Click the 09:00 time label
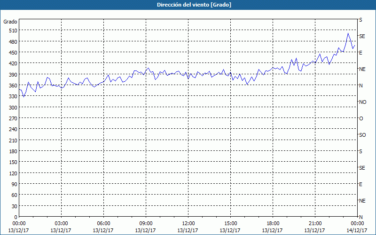This screenshot has height=235, width=376. [x=146, y=224]
